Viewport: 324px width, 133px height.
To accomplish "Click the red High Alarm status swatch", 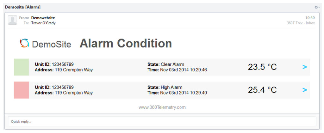I will point(21,90).
